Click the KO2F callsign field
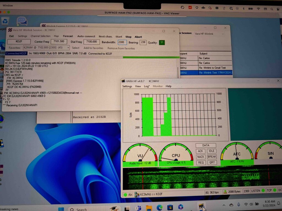This screenshot has width=282, height=211. [x=19, y=41]
